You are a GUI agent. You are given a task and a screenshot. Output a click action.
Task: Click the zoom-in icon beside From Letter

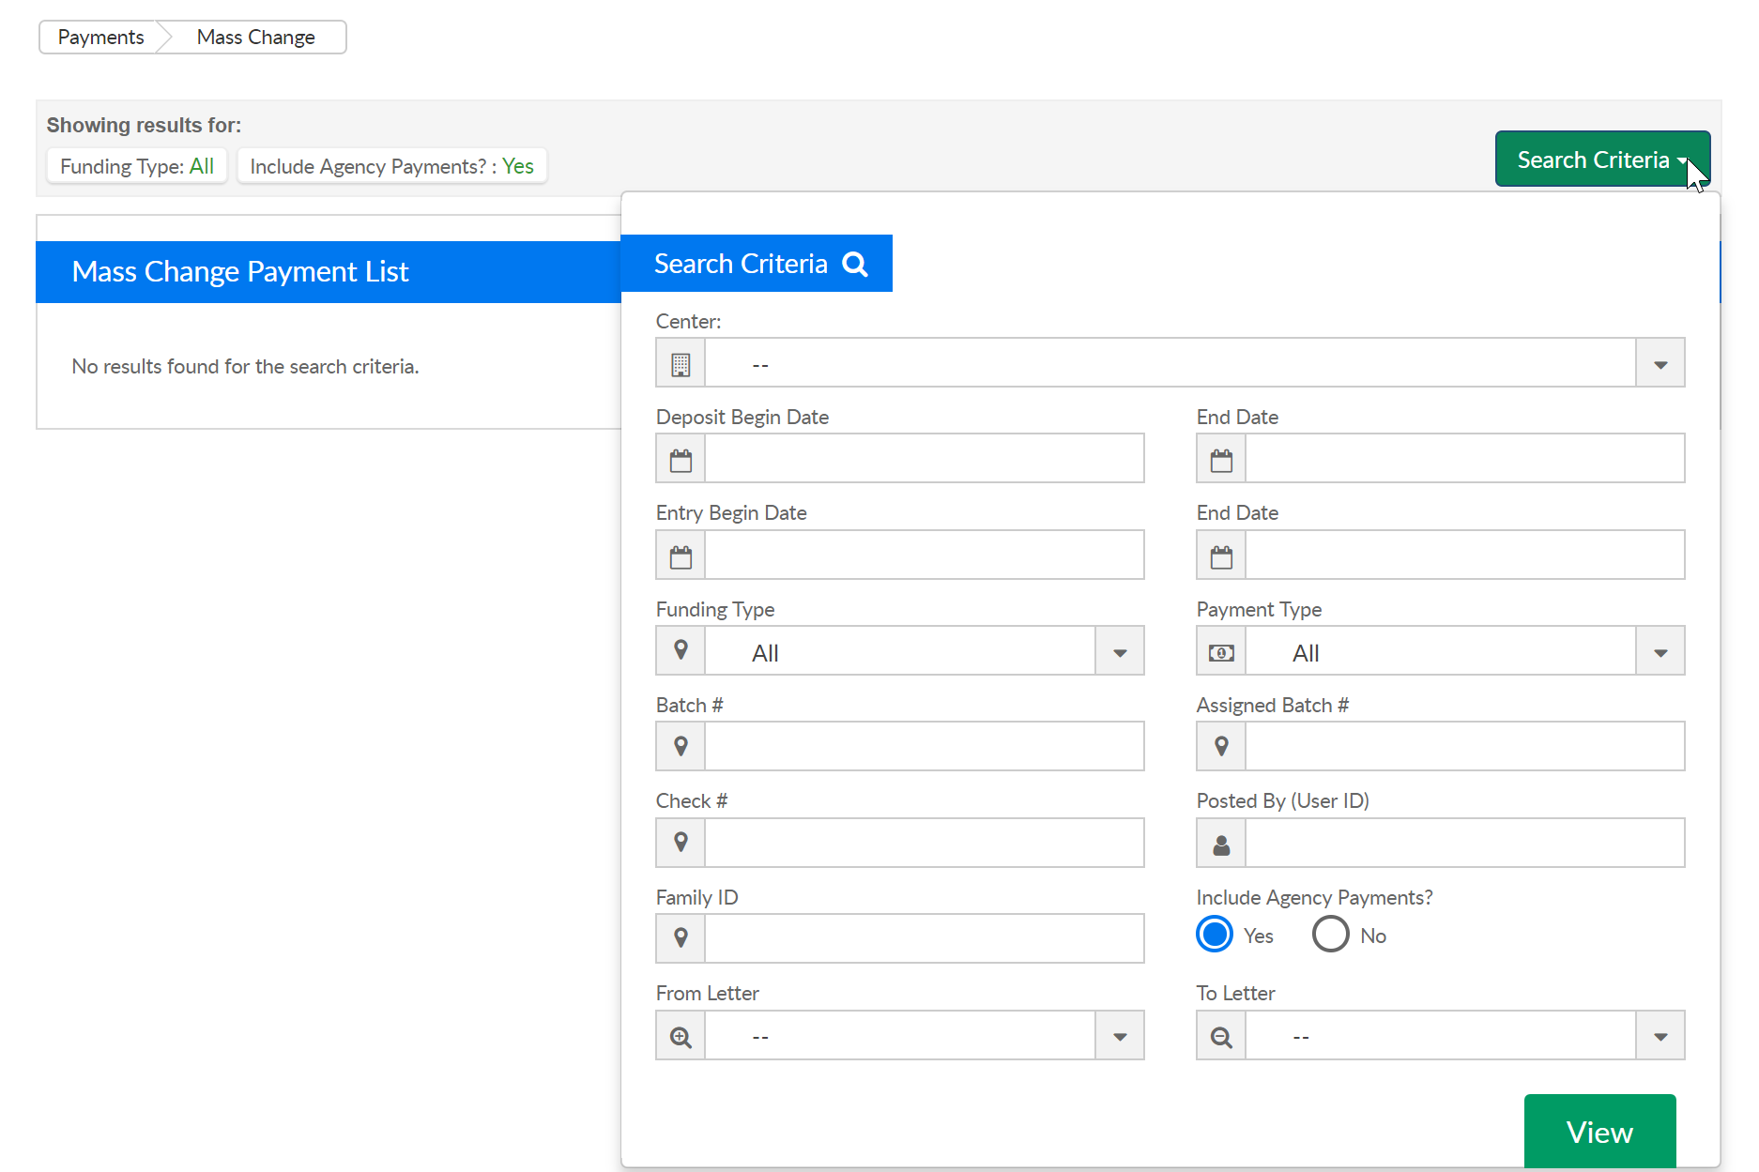[681, 1037]
